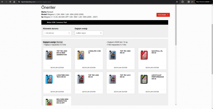Click the TOP TEC 4600 5W-30 title

point(125,52)
